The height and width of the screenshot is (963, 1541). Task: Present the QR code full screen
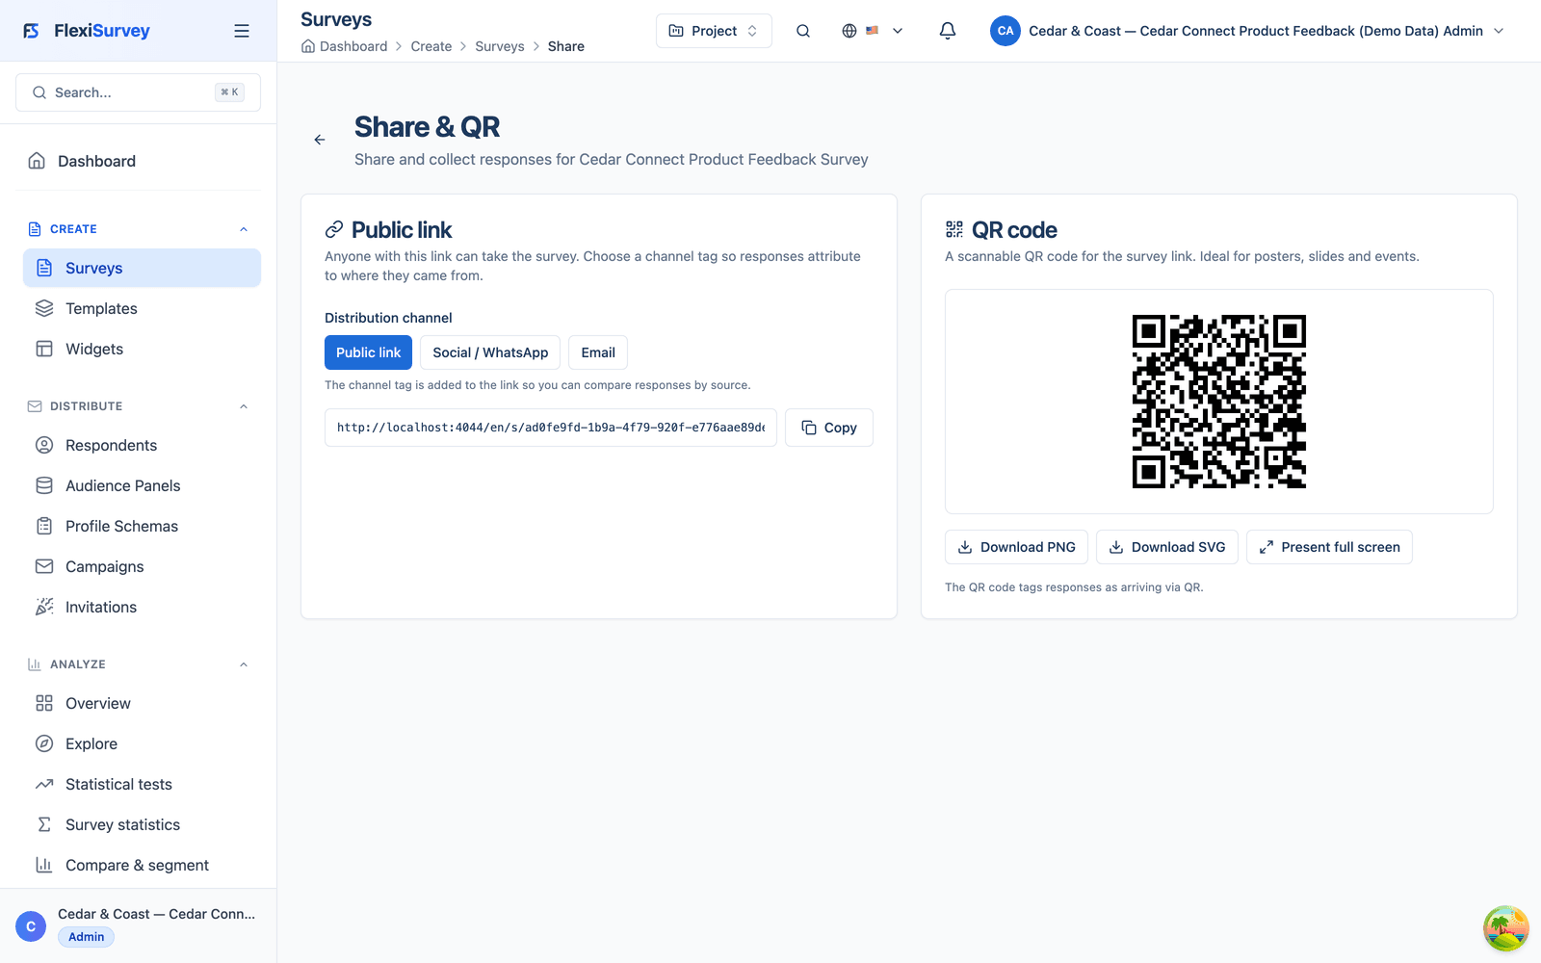tap(1329, 547)
